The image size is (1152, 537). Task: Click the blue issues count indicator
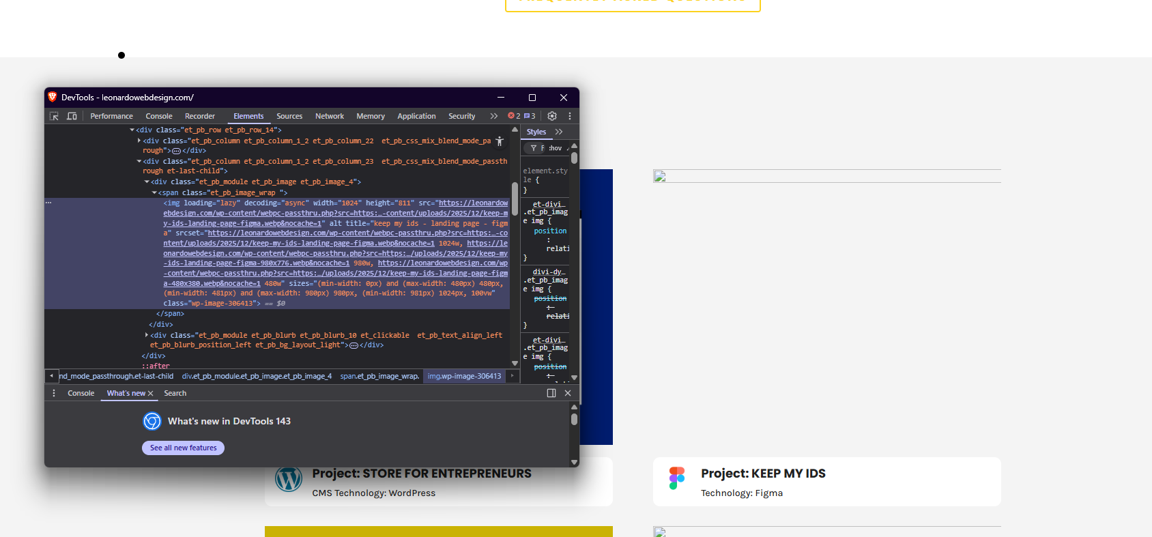(x=530, y=116)
